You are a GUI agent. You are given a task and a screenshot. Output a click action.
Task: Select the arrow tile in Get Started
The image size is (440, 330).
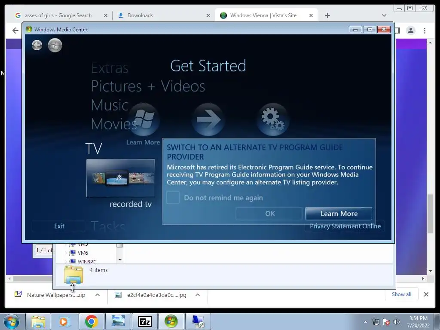click(x=208, y=120)
